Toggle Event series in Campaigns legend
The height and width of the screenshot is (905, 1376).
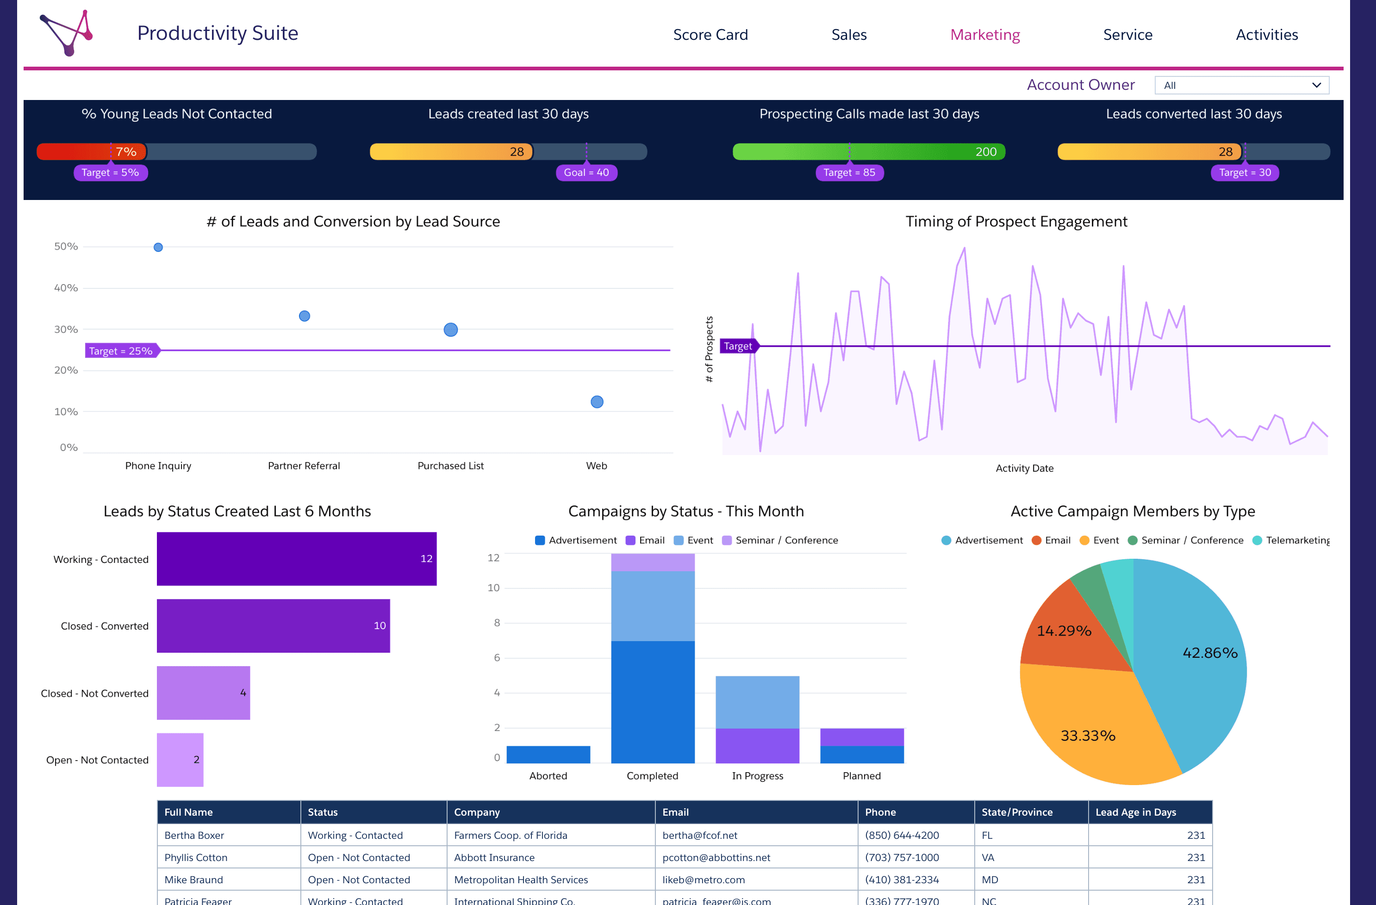coord(693,540)
